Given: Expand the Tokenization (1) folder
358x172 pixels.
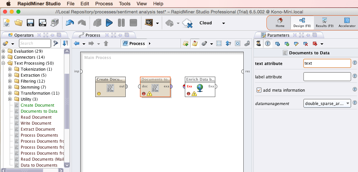Looking at the screenshot, I should [x=10, y=69].
